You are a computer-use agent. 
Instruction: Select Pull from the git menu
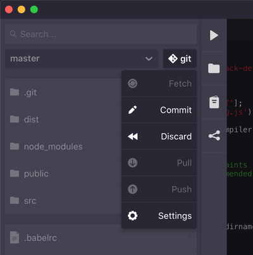tap(159, 163)
